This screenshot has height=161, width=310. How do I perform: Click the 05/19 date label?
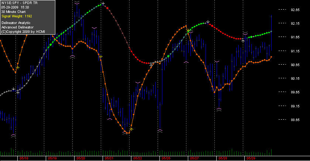coord(52,158)
